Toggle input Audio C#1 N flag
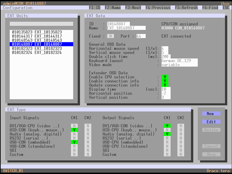 coord(74,134)
